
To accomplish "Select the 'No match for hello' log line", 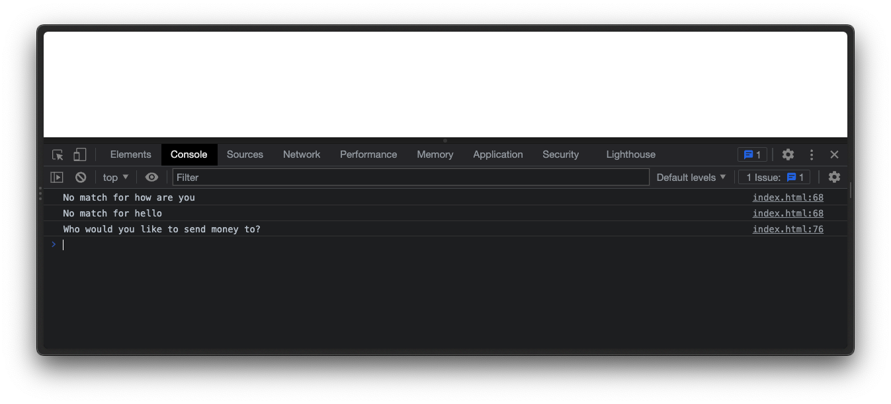I will tap(112, 213).
